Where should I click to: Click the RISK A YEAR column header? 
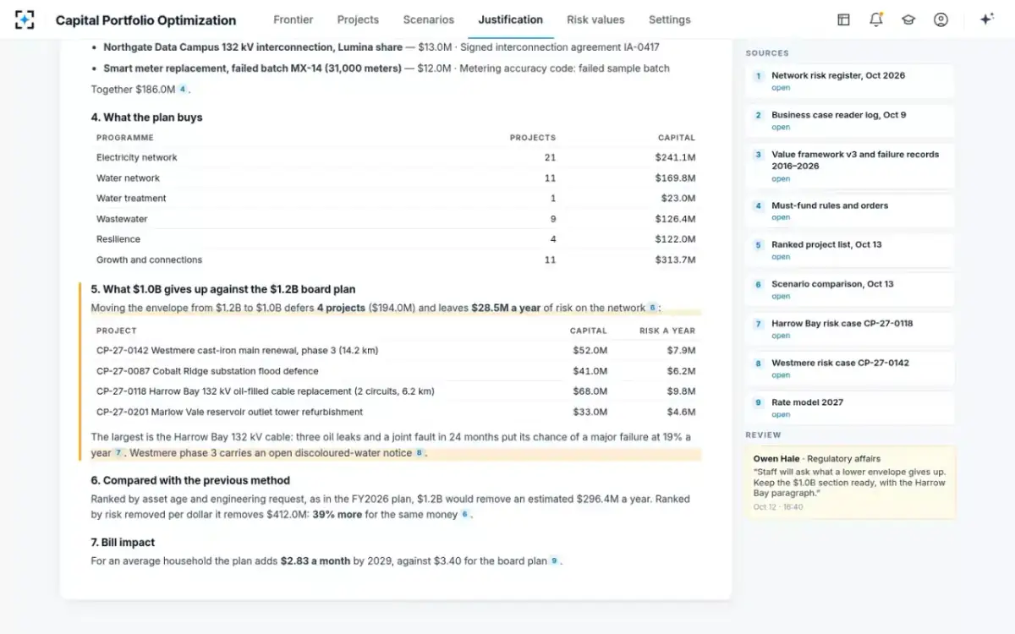tap(667, 331)
